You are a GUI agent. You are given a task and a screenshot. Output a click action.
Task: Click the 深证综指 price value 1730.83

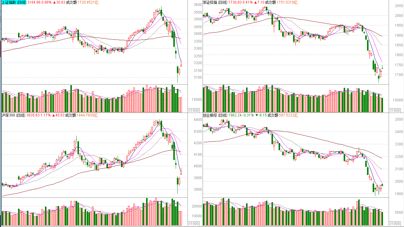(x=235, y=2)
